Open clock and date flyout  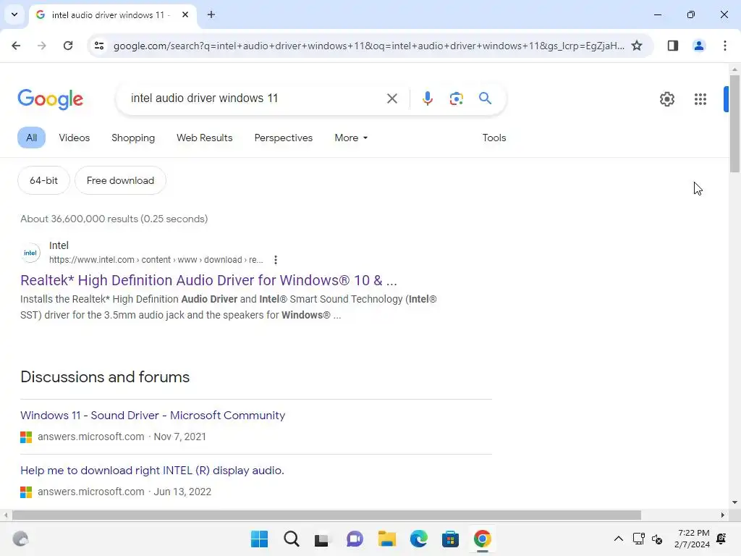point(693,539)
